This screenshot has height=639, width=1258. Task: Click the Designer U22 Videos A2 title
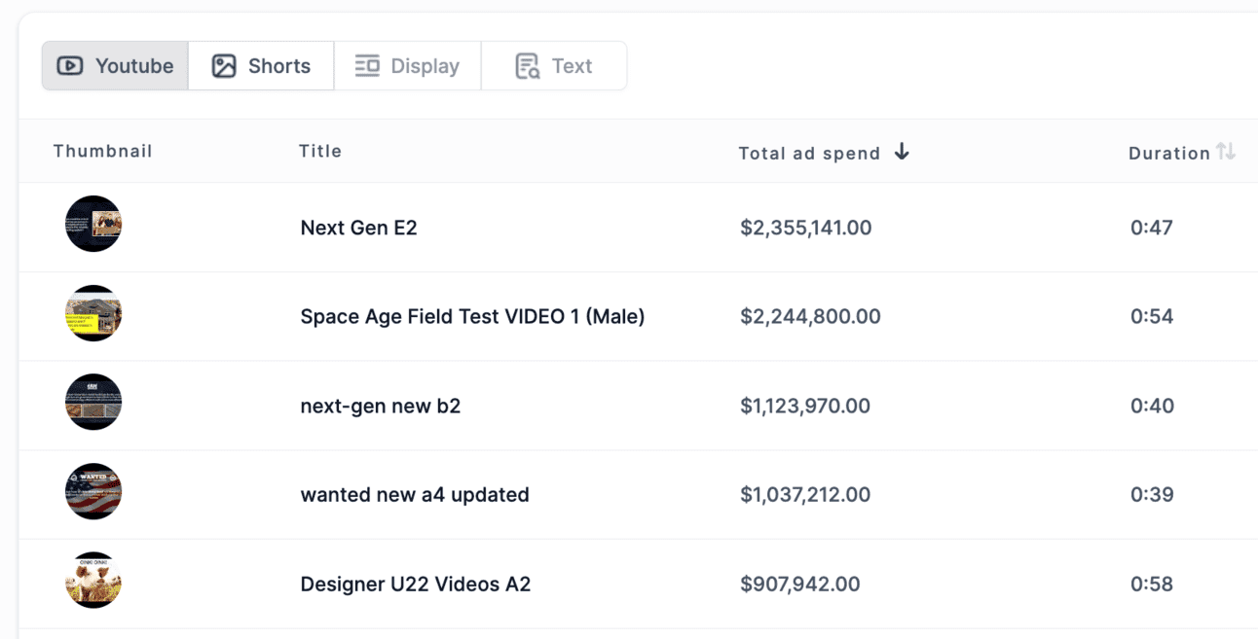tap(416, 584)
